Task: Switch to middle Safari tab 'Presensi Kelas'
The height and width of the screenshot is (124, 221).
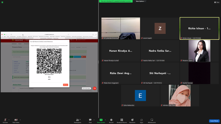Action: [x=49, y=38]
